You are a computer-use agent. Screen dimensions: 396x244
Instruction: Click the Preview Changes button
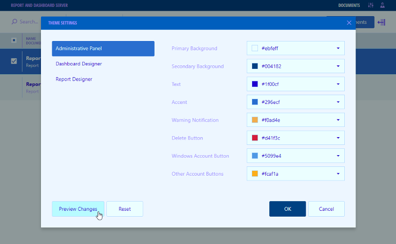point(78,209)
